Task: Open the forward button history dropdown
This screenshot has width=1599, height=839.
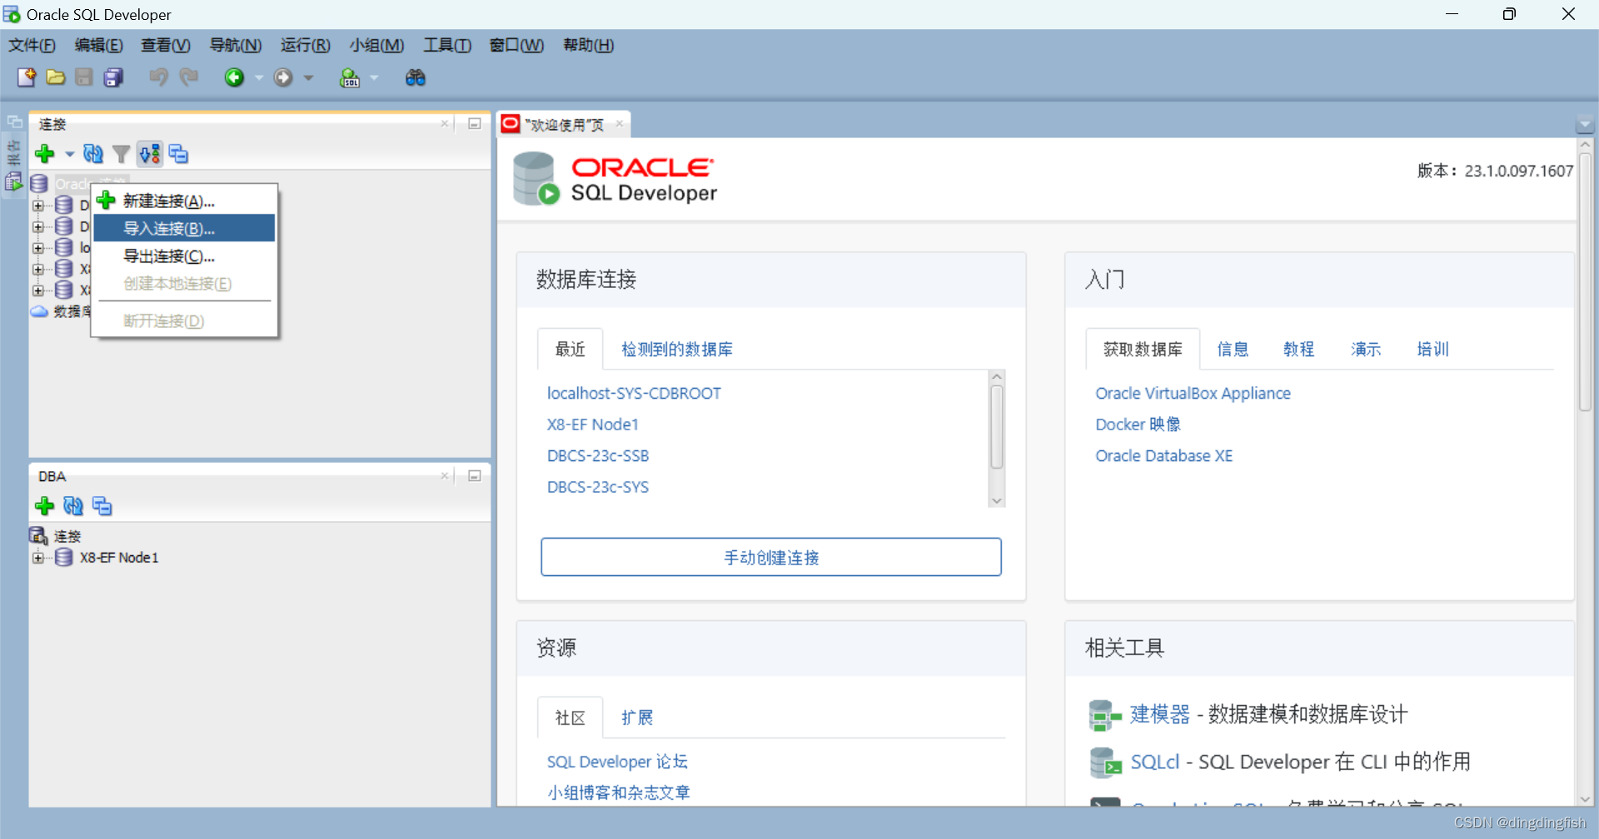Action: click(x=309, y=78)
